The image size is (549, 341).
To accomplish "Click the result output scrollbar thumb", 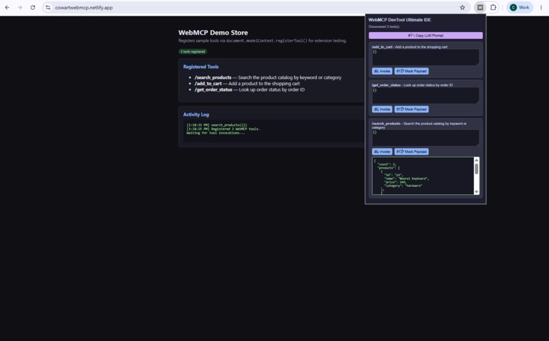I will click(476, 168).
